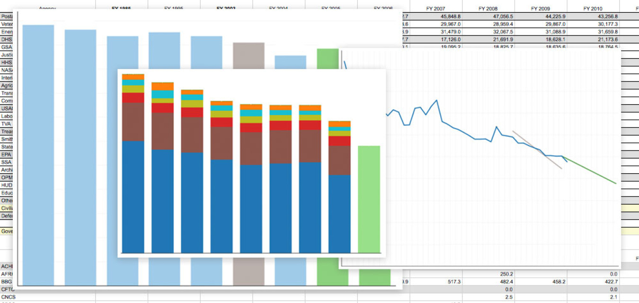Click the green forecast line on line chart

[x=590, y=170]
